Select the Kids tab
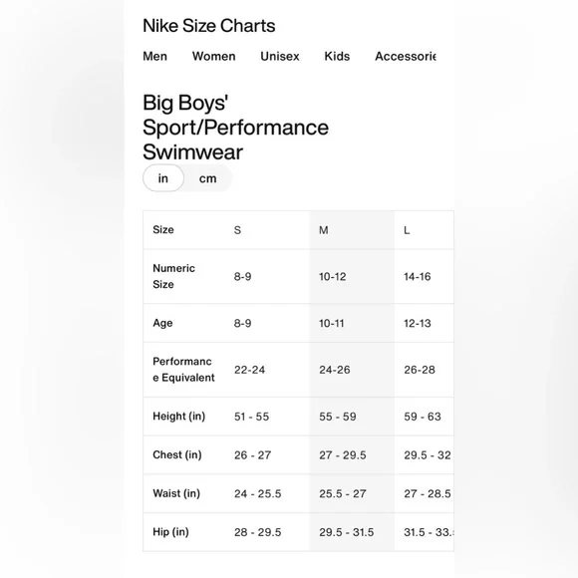The height and width of the screenshot is (578, 578). [x=337, y=56]
